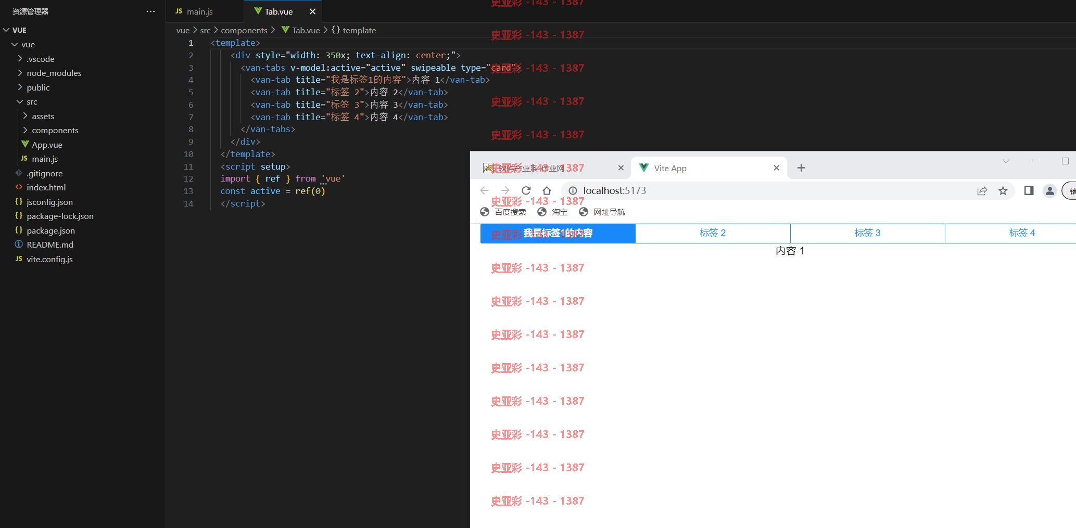Close the Vite App browser tab
1076x528 pixels.
pyautogui.click(x=776, y=168)
